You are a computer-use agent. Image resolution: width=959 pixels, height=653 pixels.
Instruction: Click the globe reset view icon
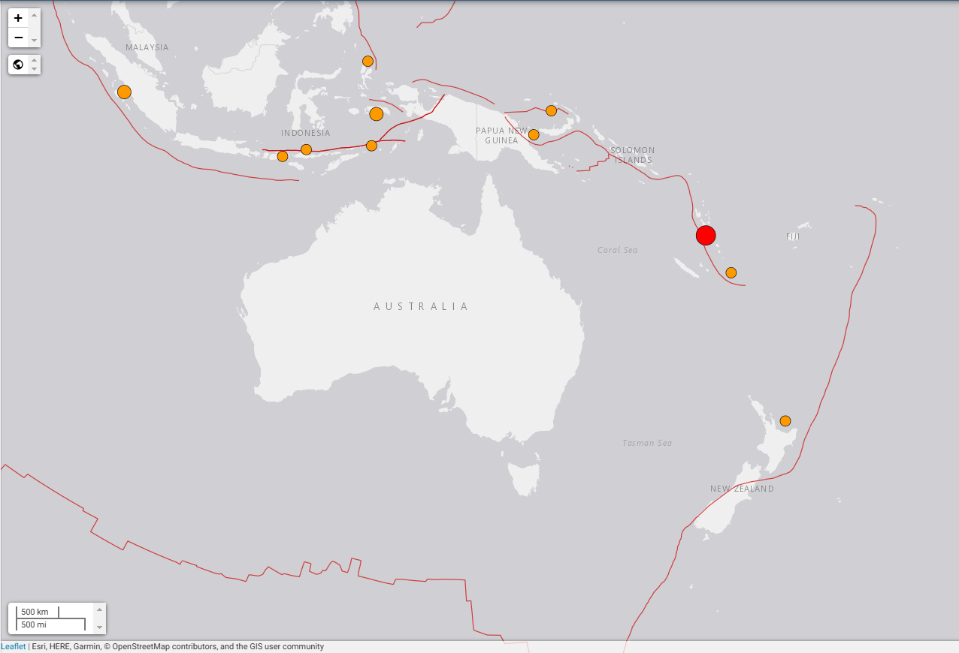click(19, 65)
